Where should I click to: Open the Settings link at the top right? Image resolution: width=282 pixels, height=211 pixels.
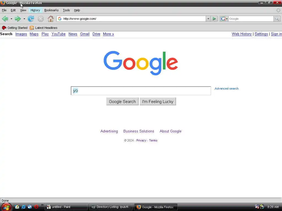pos(261,34)
